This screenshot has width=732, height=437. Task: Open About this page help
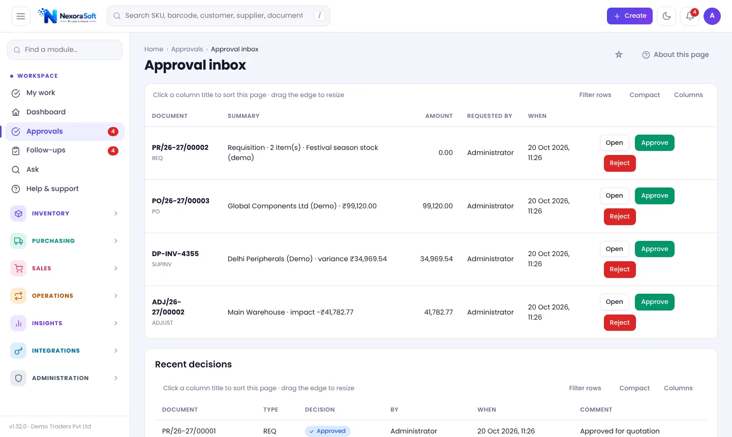click(x=676, y=55)
